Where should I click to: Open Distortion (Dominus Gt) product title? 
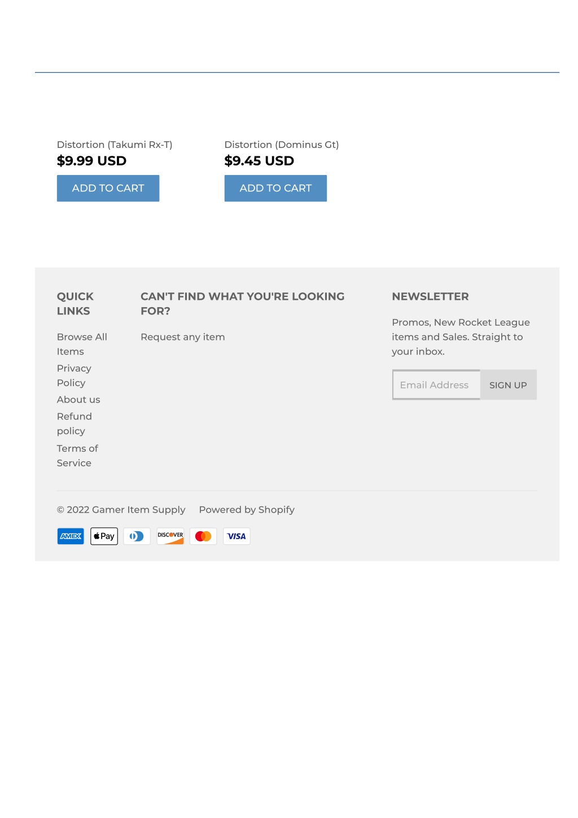[x=282, y=145]
